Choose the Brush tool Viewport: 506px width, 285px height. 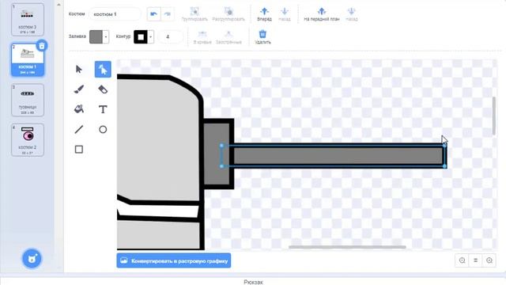click(x=79, y=89)
